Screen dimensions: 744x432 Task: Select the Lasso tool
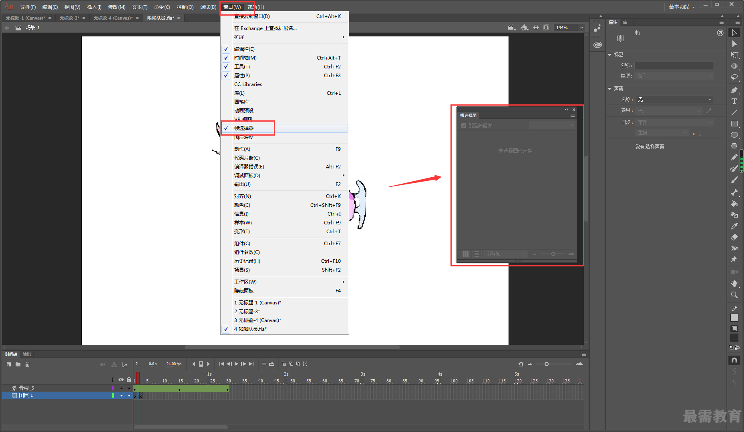coord(734,77)
